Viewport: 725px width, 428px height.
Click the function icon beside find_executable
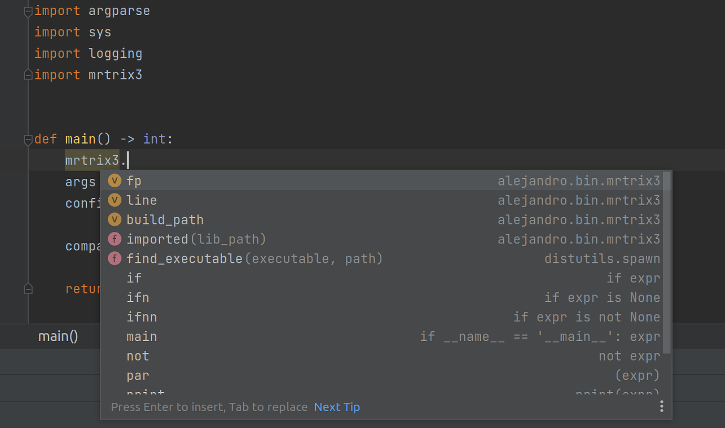coord(114,258)
